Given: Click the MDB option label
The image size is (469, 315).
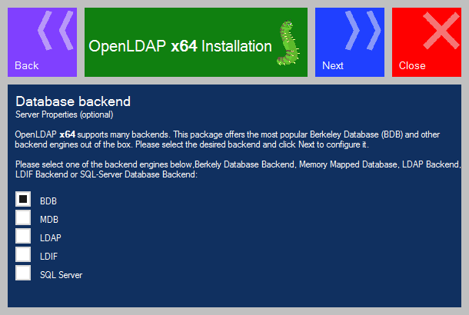Looking at the screenshot, I should tap(49, 220).
